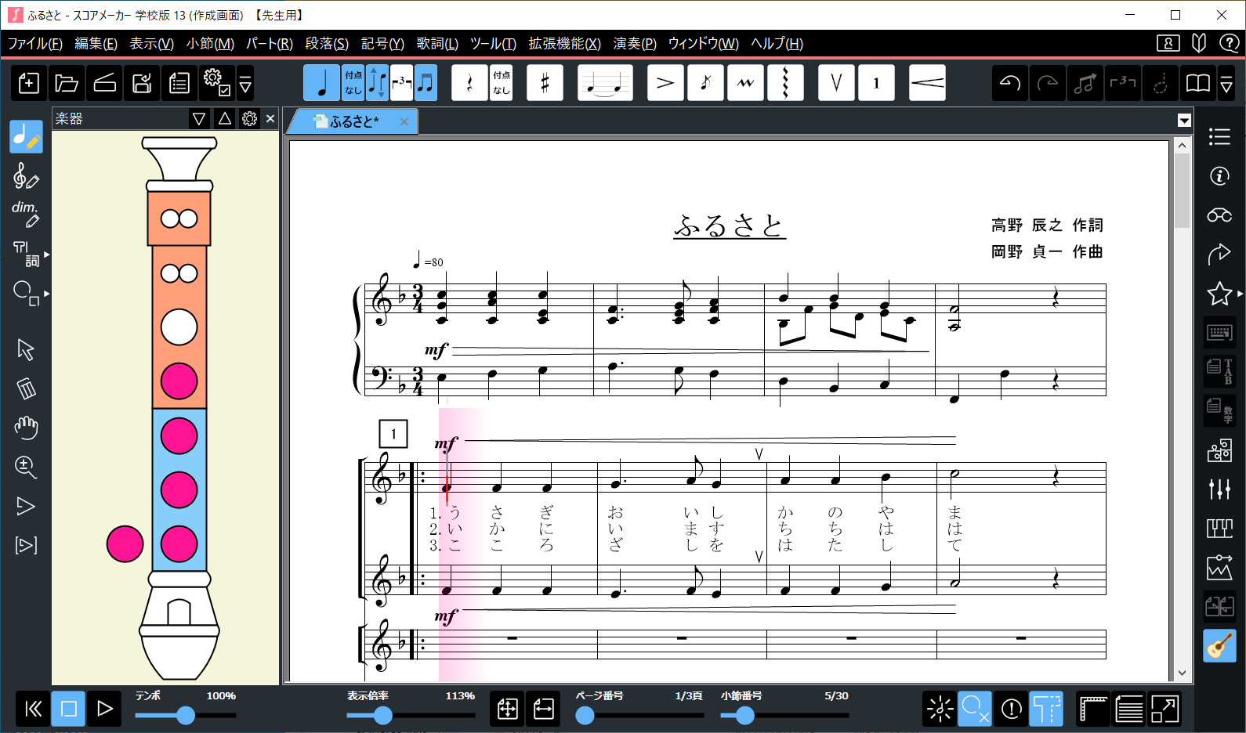
Task: Toggle the dotted-none note option
Action: pyautogui.click(x=353, y=83)
